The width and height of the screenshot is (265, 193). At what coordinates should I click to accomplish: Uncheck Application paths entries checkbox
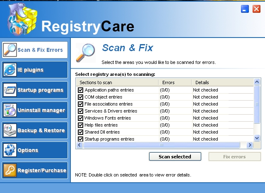tap(80, 90)
